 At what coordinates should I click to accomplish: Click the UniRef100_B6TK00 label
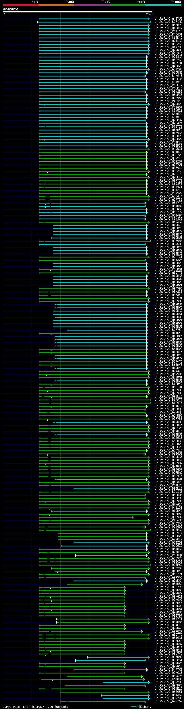168,349
